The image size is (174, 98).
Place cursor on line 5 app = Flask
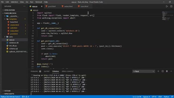pos(48,23)
